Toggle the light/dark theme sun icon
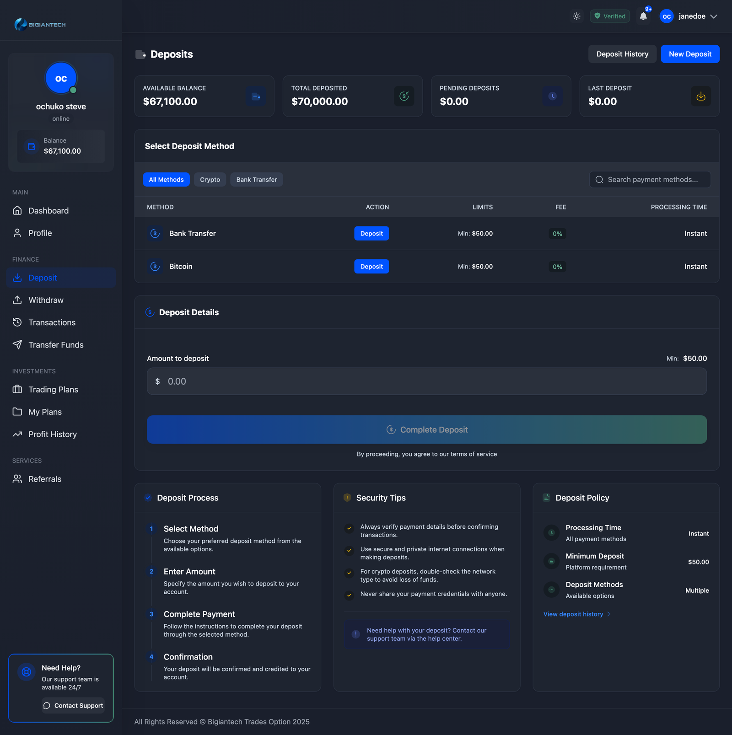Screen dimensions: 732x735 tap(576, 16)
